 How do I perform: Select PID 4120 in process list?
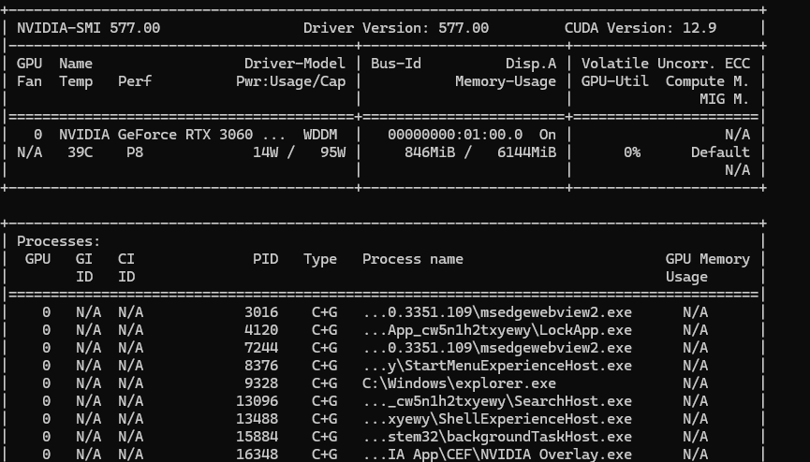[x=261, y=330]
